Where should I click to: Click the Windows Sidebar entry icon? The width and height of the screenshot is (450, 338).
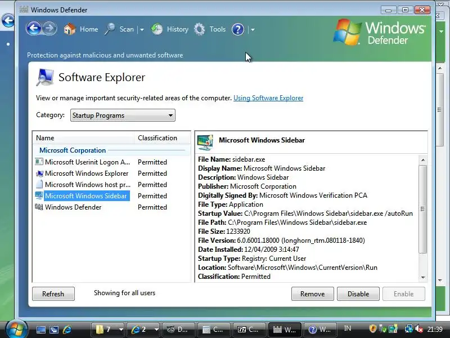pos(39,195)
